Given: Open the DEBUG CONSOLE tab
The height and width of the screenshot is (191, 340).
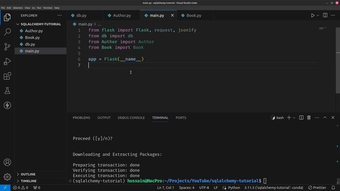Looking at the screenshot, I should [131, 118].
